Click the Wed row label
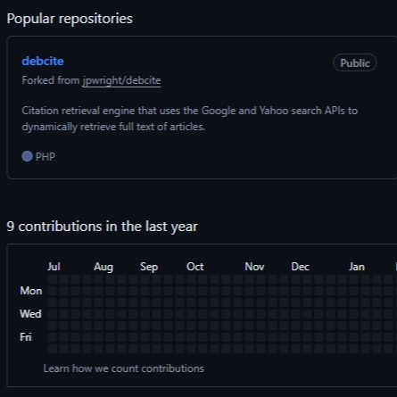The width and height of the screenshot is (397, 397). pos(30,314)
